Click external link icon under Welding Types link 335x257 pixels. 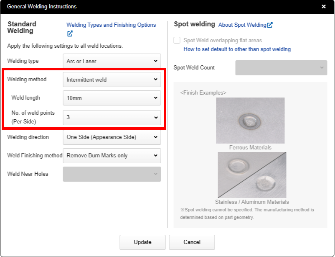tap(70, 33)
